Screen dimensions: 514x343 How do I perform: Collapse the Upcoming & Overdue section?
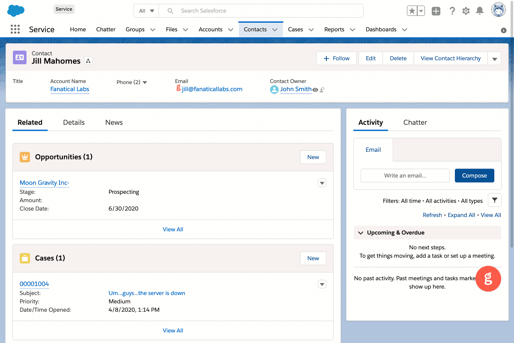point(361,232)
